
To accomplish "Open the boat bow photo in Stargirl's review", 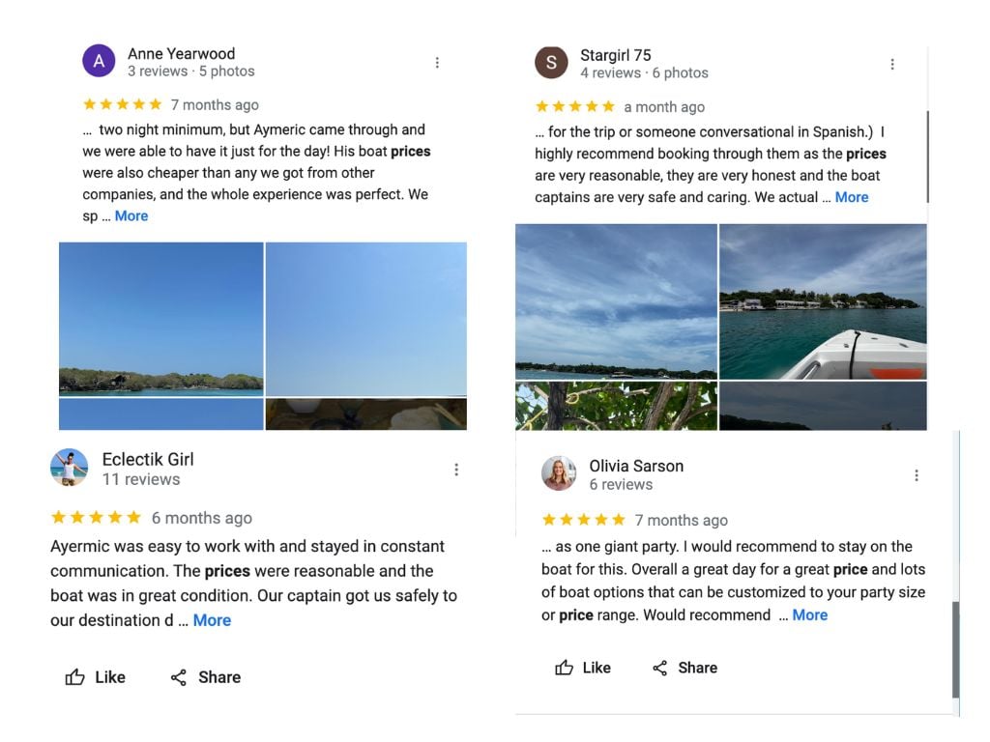I will point(823,300).
